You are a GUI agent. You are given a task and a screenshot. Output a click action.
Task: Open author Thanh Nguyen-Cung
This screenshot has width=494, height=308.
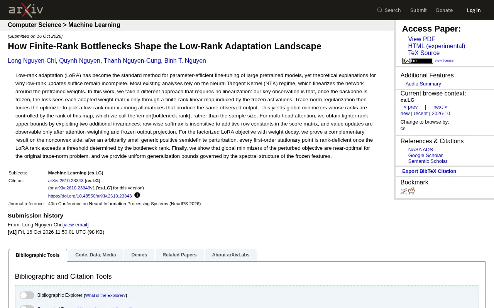pyautogui.click(x=132, y=61)
